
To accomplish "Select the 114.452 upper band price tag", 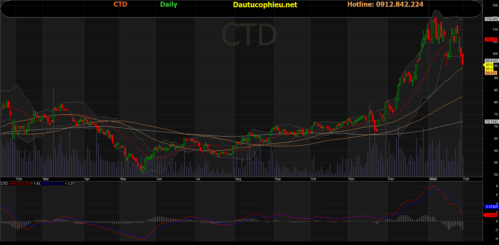I will 492,19.
